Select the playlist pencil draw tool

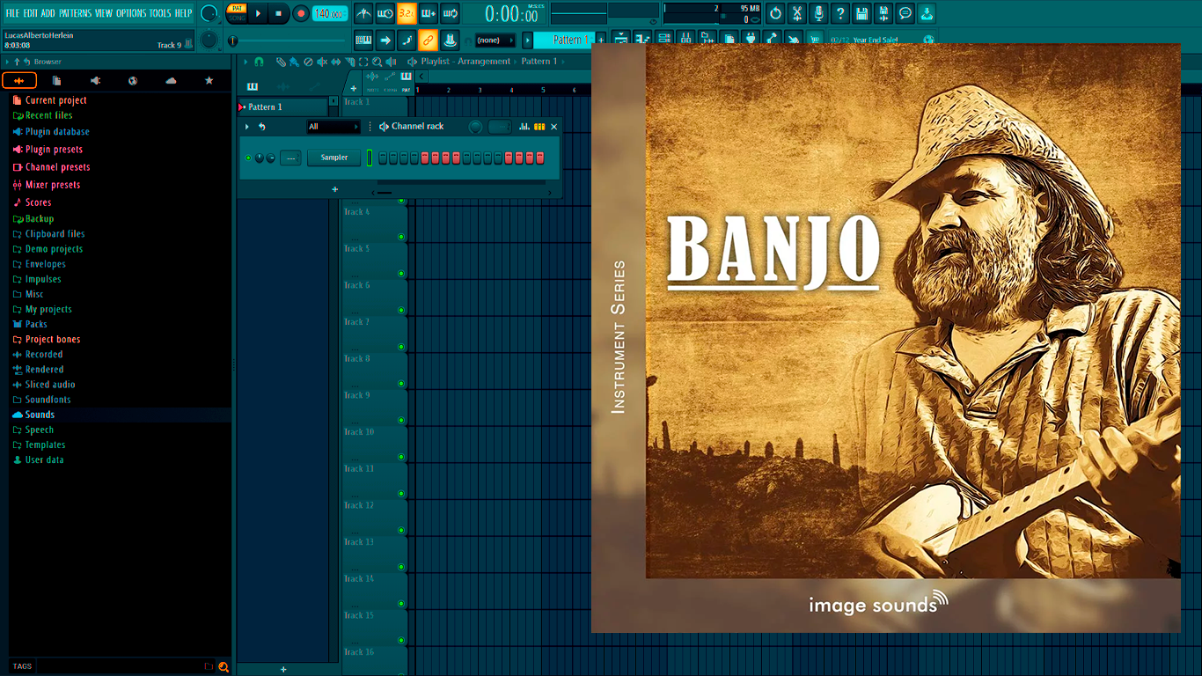(x=281, y=62)
